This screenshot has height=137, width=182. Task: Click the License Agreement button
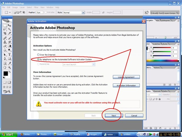(126, 77)
